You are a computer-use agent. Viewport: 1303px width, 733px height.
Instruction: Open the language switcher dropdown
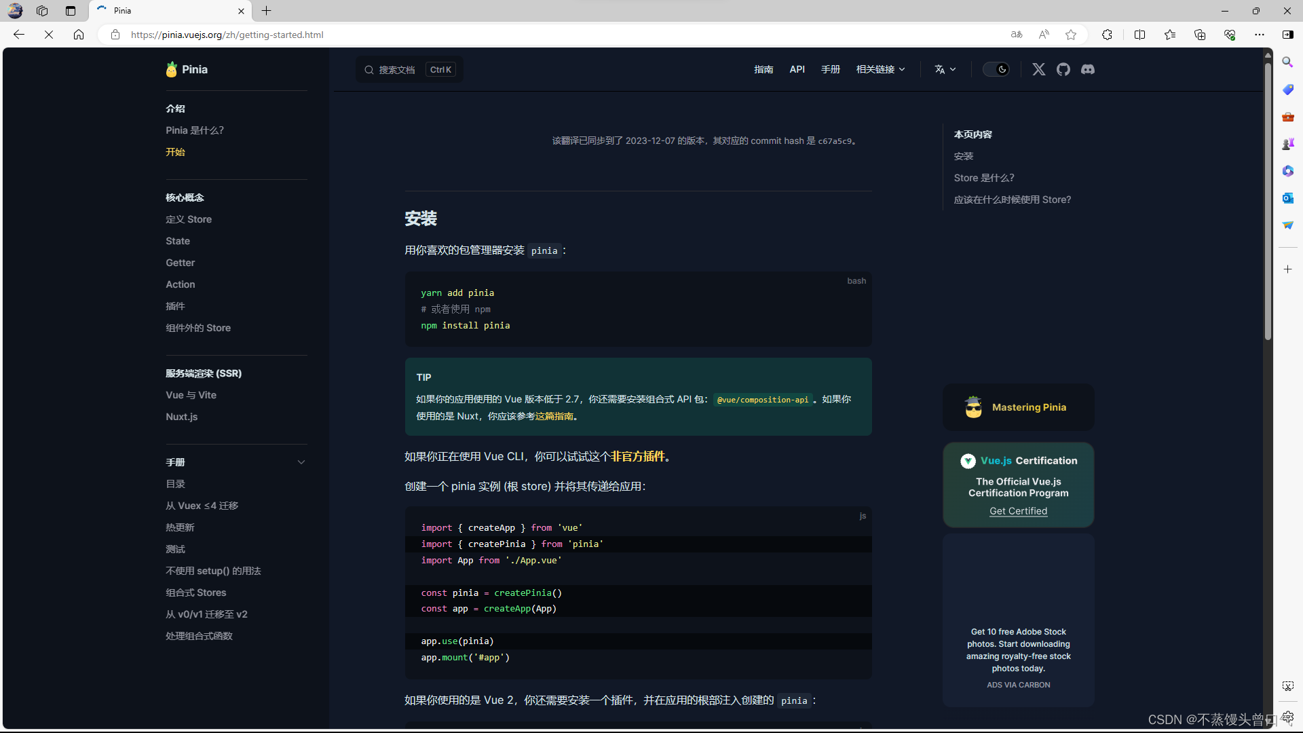(x=945, y=69)
